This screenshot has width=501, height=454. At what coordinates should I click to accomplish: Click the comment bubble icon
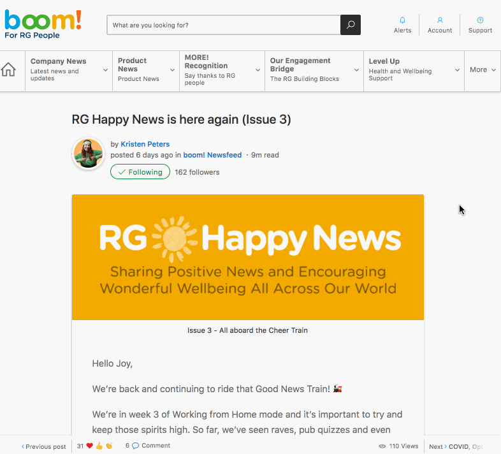click(135, 446)
